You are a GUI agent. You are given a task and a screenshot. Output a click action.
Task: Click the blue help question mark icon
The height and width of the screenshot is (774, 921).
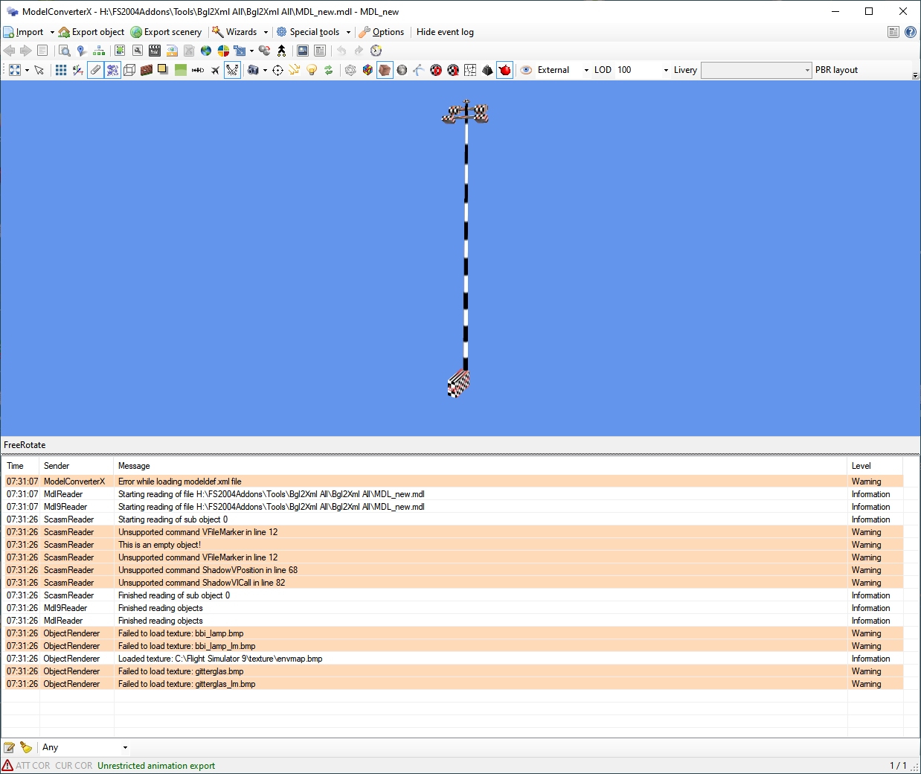coord(911,32)
